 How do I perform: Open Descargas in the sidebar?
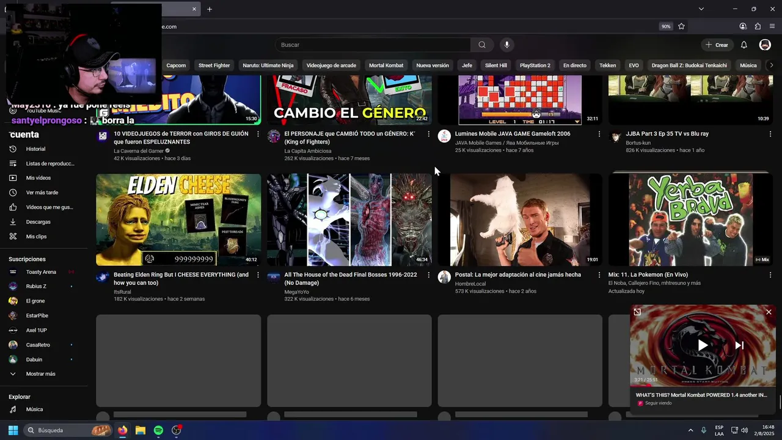coord(44,222)
